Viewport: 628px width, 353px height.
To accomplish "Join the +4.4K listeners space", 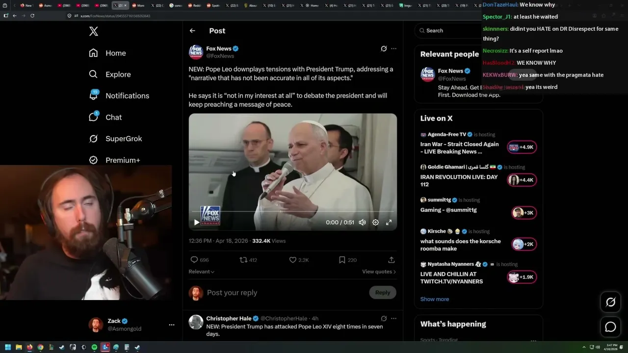I will click(522, 180).
